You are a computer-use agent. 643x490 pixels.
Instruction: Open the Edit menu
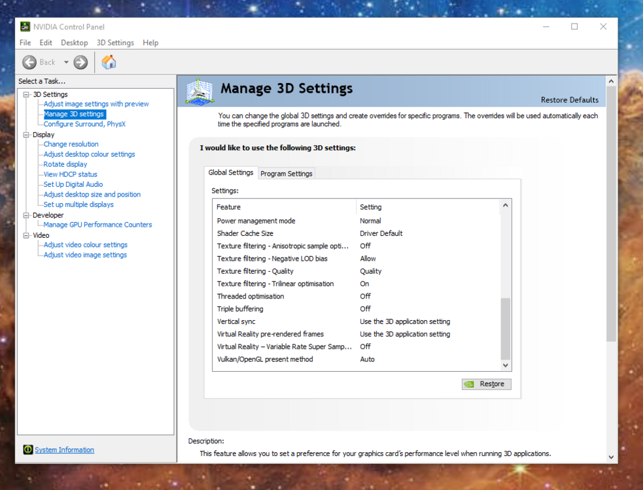pos(46,42)
